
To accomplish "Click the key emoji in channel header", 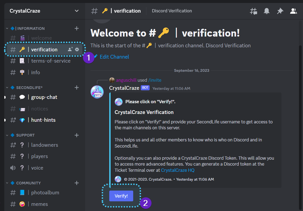I will [x=105, y=11].
